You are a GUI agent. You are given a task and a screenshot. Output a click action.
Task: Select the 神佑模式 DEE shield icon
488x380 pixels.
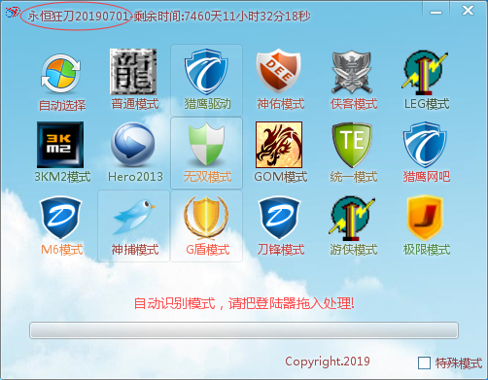[x=279, y=71]
